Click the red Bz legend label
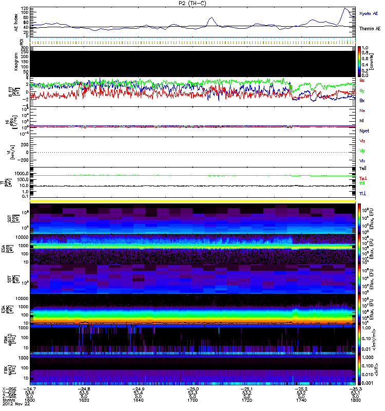This screenshot has height=411, width=385. tap(362, 80)
